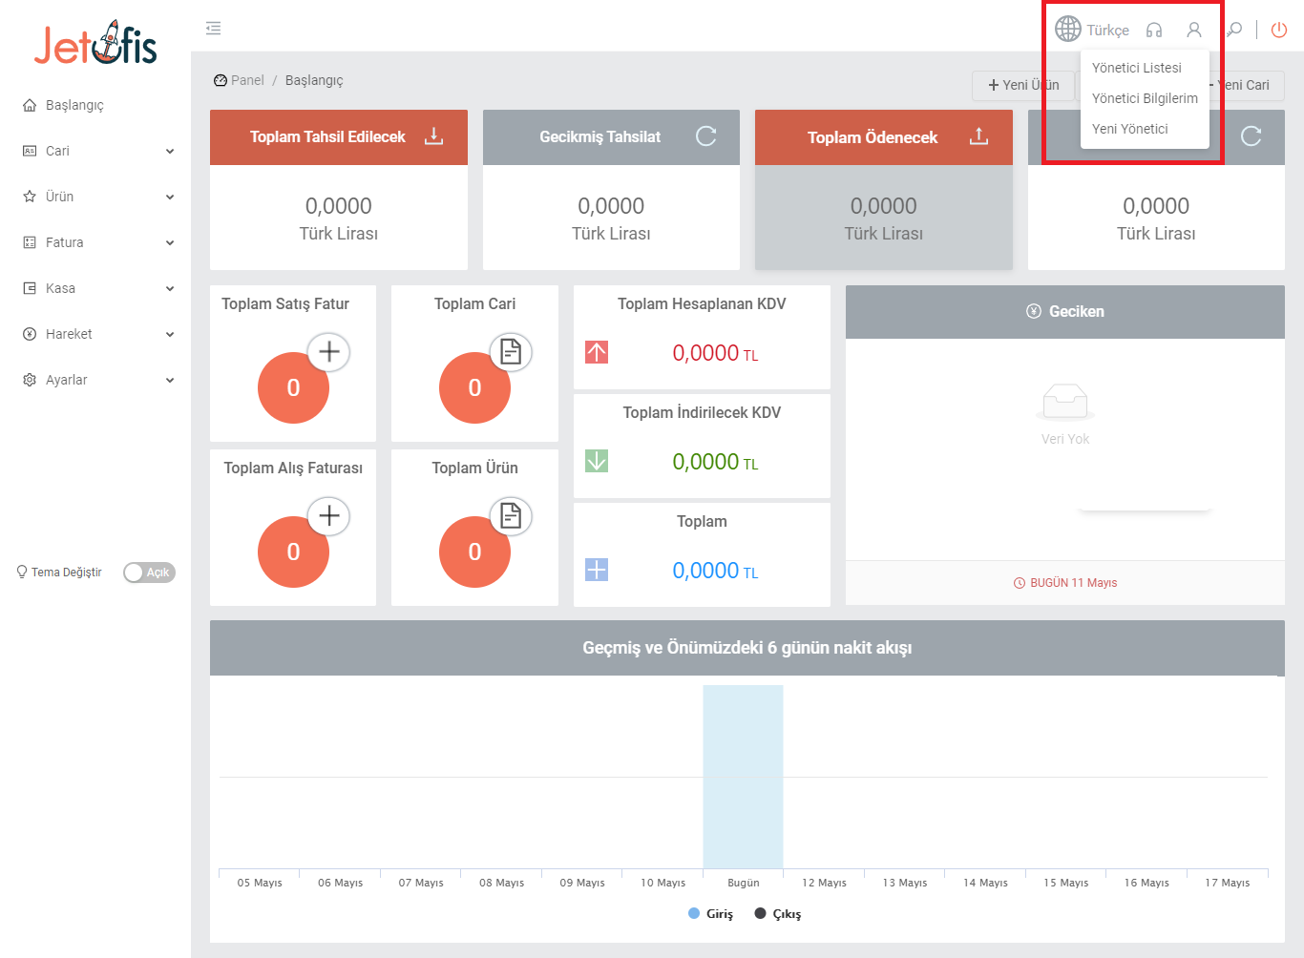Expand the Kasa menu chevron

[x=170, y=288]
